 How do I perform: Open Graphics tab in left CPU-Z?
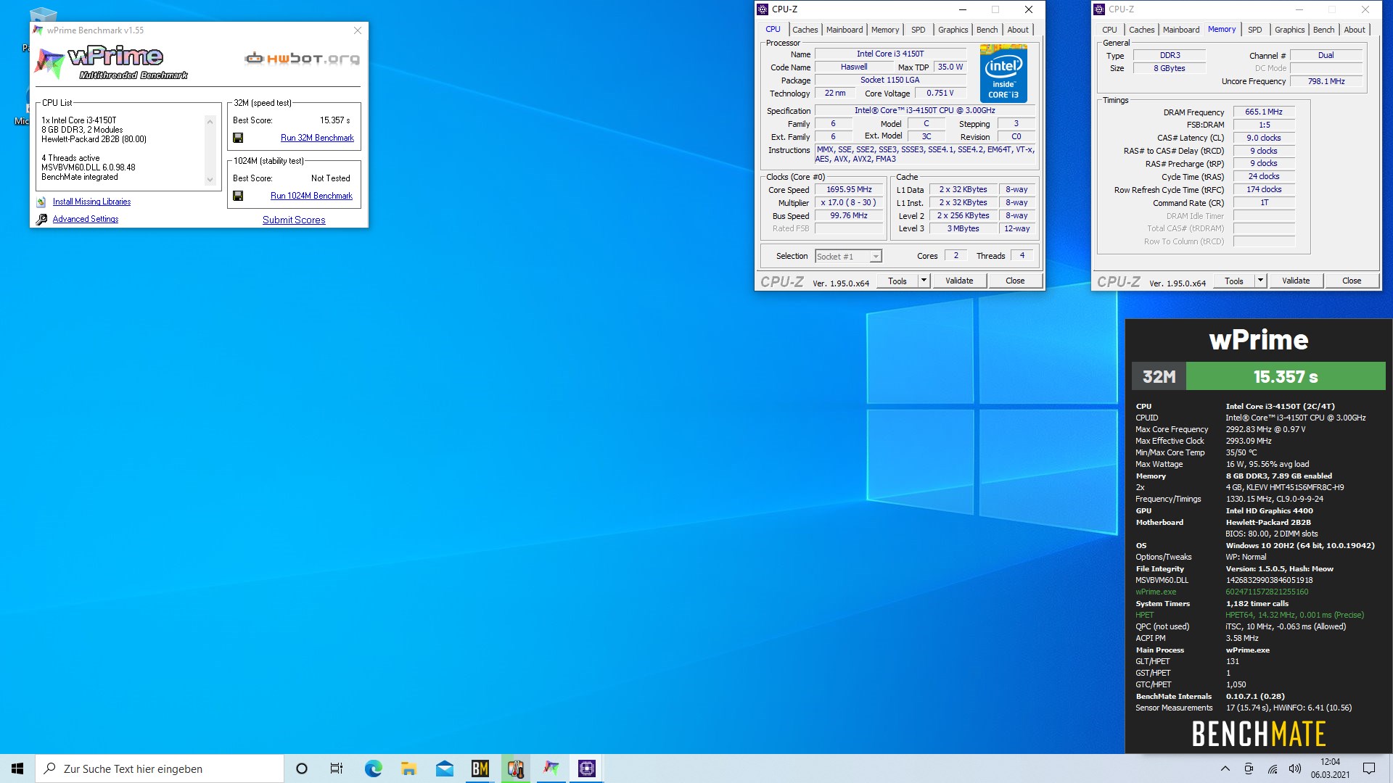pyautogui.click(x=953, y=30)
